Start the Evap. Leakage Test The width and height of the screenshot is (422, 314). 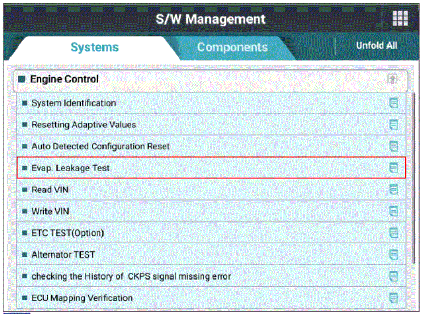point(211,168)
